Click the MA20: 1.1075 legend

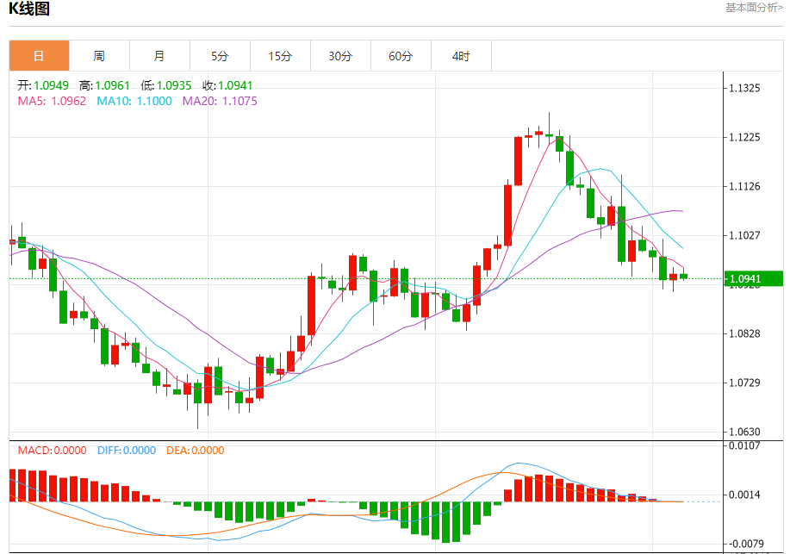(x=220, y=101)
